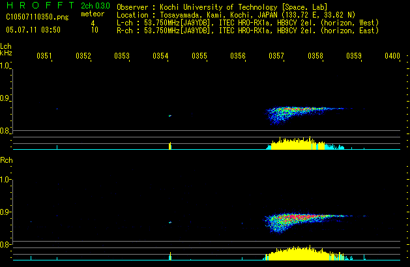Select the 0351 time axis marker
The height and width of the screenshot is (267, 410).
point(44,56)
